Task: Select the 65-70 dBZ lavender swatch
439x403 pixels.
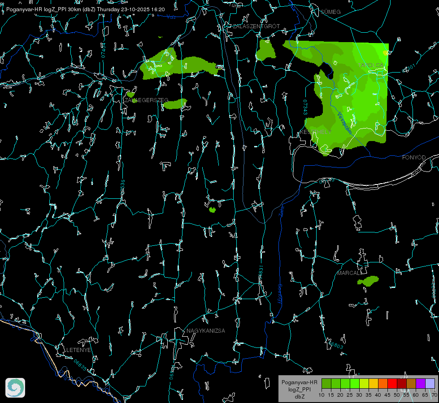Action: pos(430,383)
